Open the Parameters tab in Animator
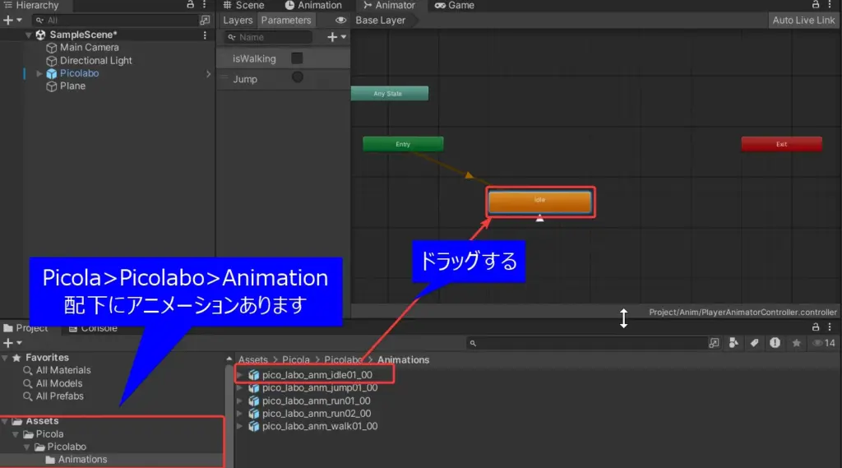Screen dimensions: 842x468 coord(285,21)
